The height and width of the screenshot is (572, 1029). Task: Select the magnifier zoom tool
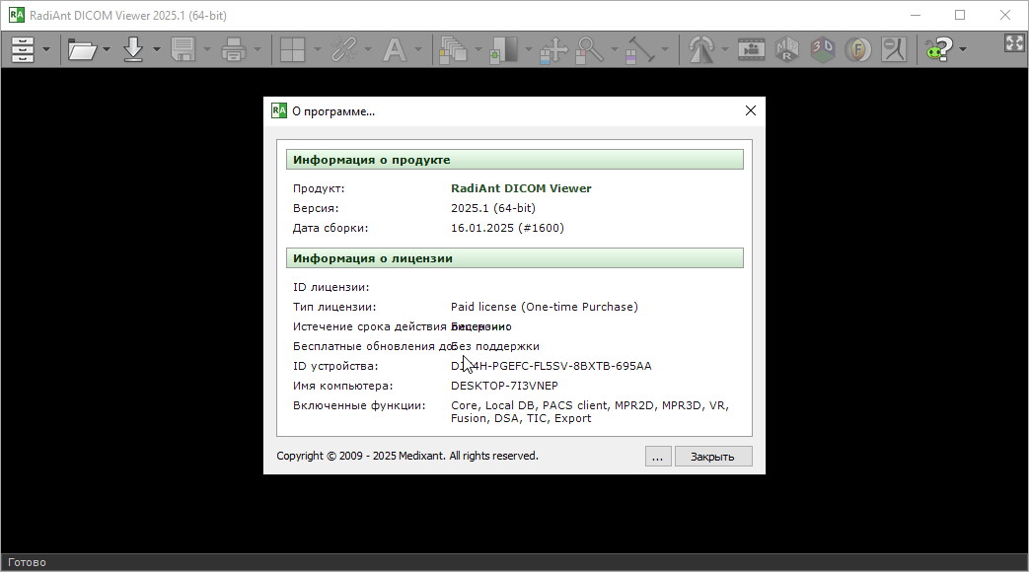[x=589, y=50]
